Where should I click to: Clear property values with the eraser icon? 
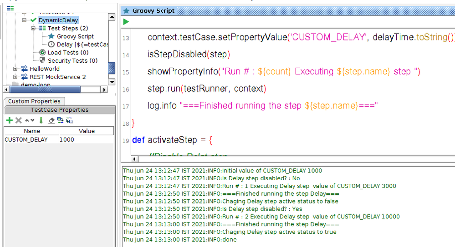click(51, 120)
